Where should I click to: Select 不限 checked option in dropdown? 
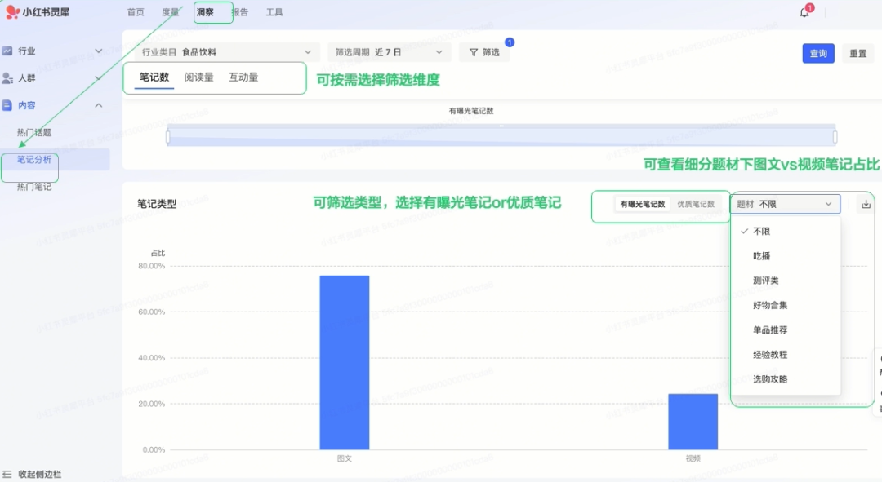click(761, 232)
